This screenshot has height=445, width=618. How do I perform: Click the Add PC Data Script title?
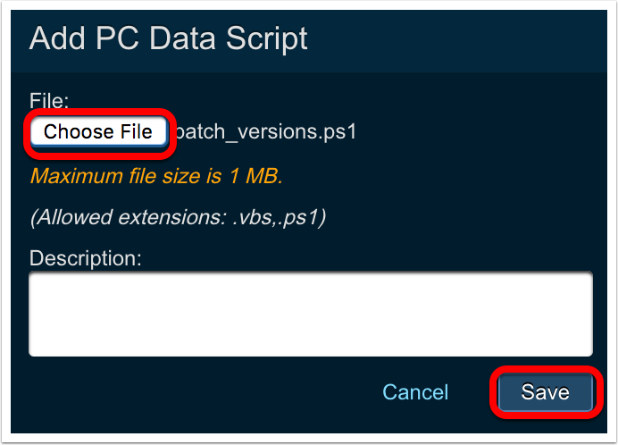169,38
